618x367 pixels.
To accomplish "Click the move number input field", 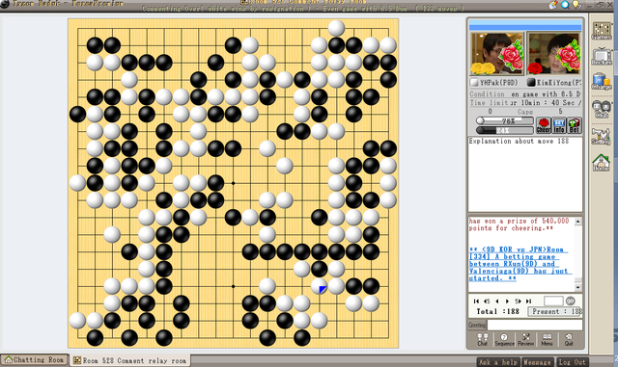I will point(553,301).
